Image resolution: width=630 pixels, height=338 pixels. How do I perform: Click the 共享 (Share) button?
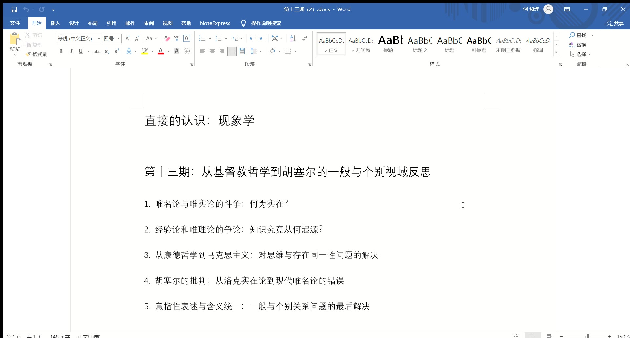615,23
